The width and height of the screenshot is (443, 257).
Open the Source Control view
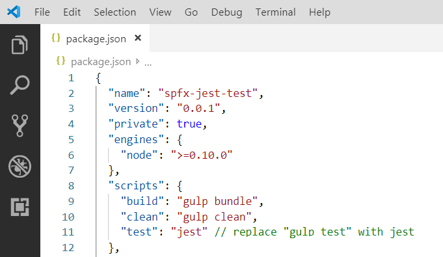(20, 126)
